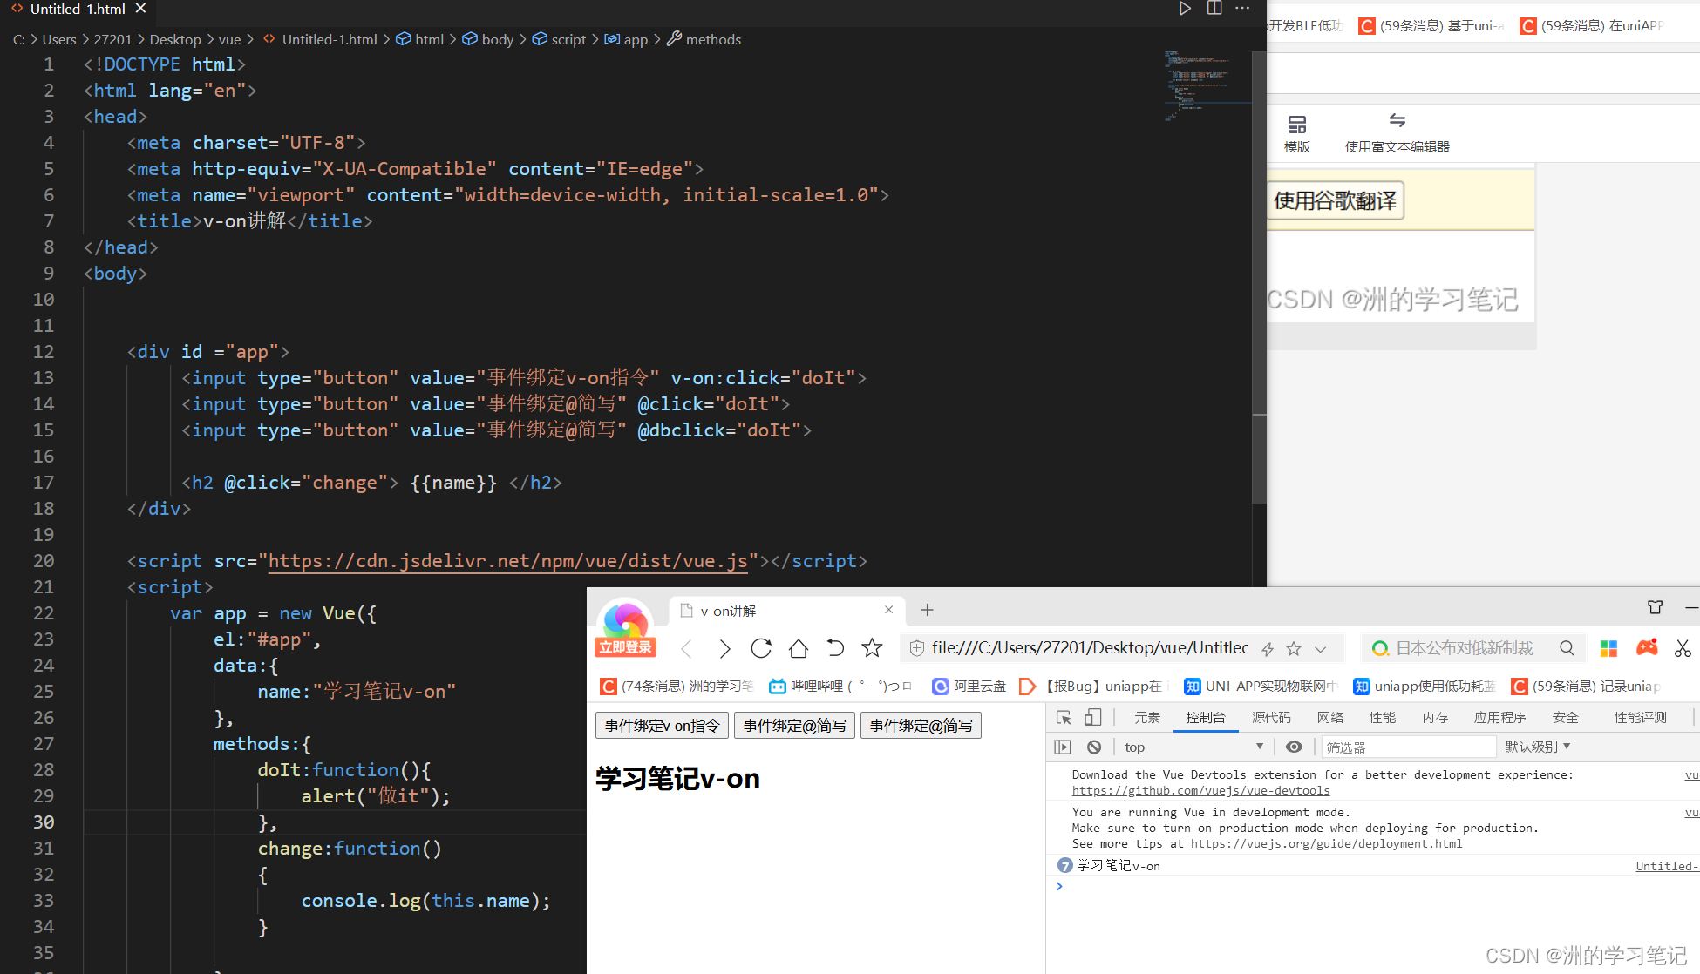Toggle DevTools device emulation mode
The width and height of the screenshot is (1700, 974).
pyautogui.click(x=1092, y=718)
